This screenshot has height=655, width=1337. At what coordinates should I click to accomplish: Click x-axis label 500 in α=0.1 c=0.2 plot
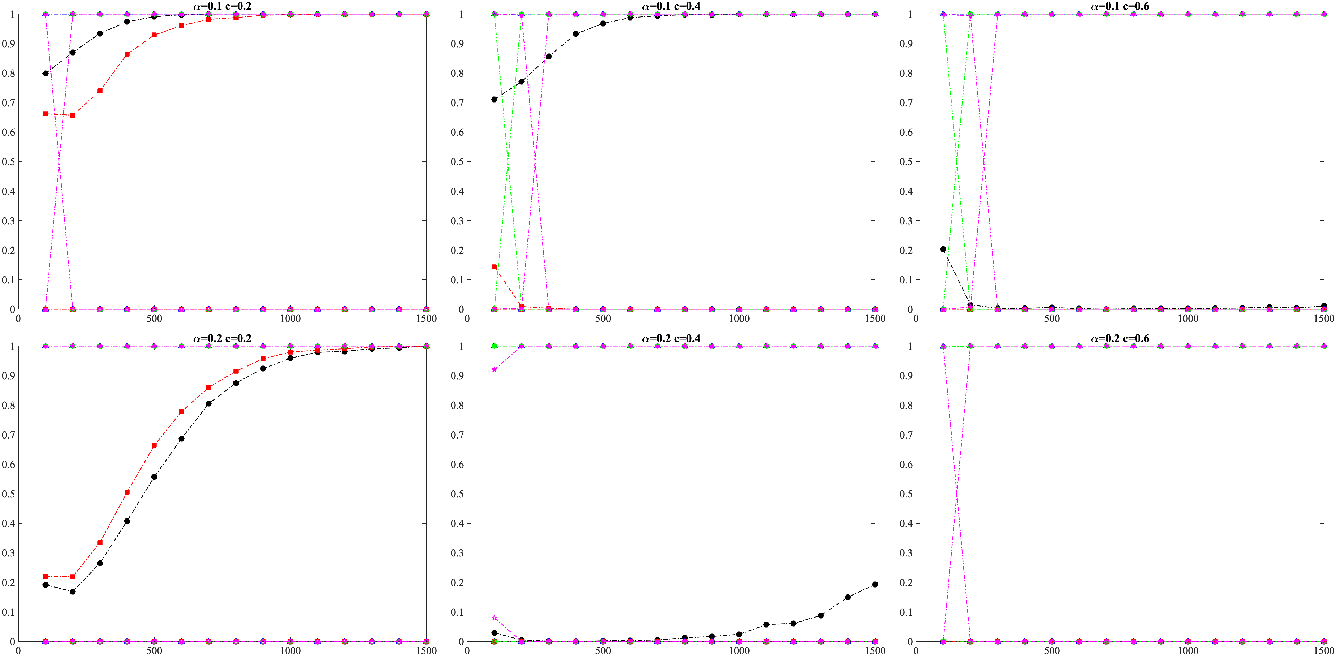[154, 318]
